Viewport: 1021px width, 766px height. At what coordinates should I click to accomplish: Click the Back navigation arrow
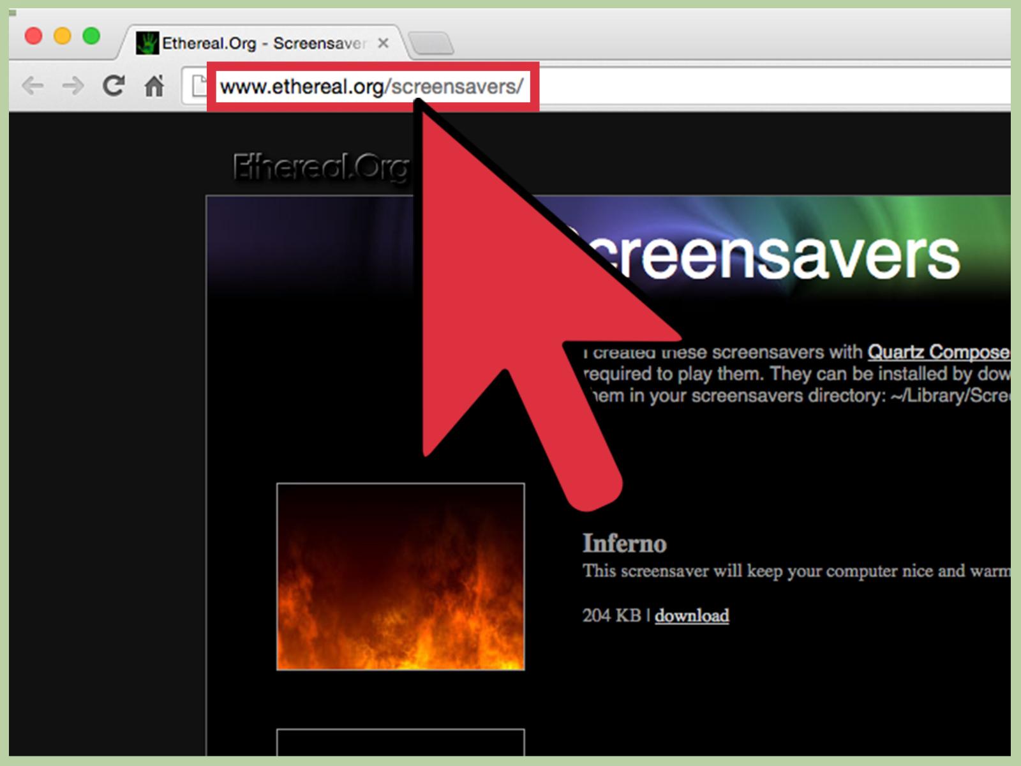32,85
